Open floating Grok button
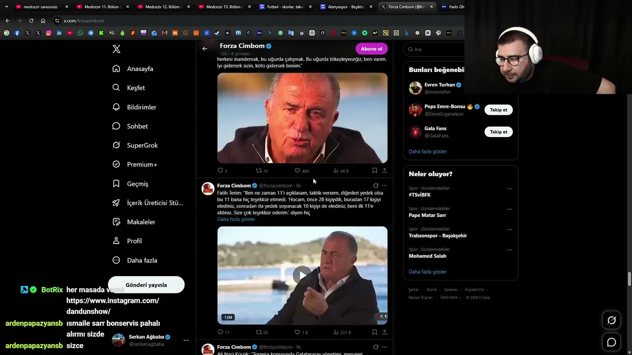This screenshot has width=632, height=355. point(611,320)
